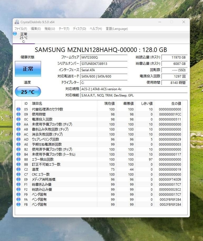Click status orb for attribute B2 使用済予備ブロック数
The height and width of the screenshot is (241, 203).
point(18,149)
